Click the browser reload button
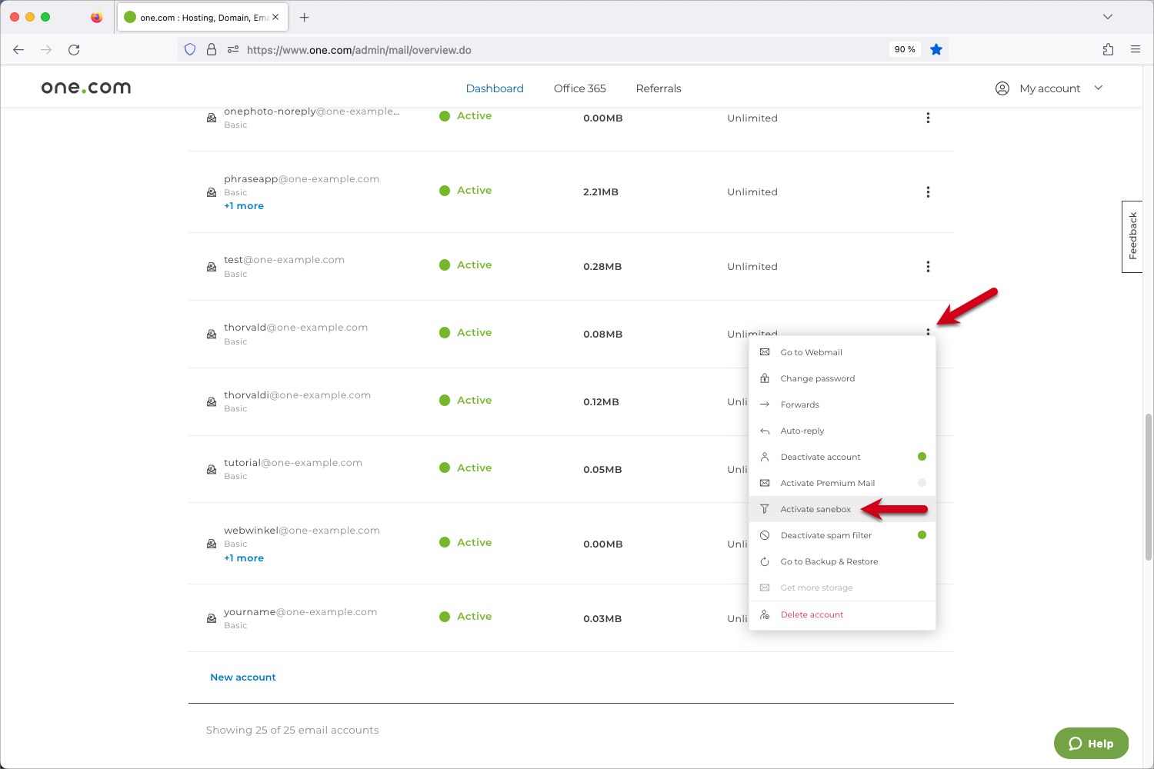 pos(74,50)
